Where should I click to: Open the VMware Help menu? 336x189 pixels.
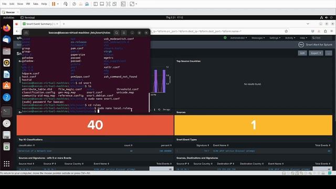(44, 4)
